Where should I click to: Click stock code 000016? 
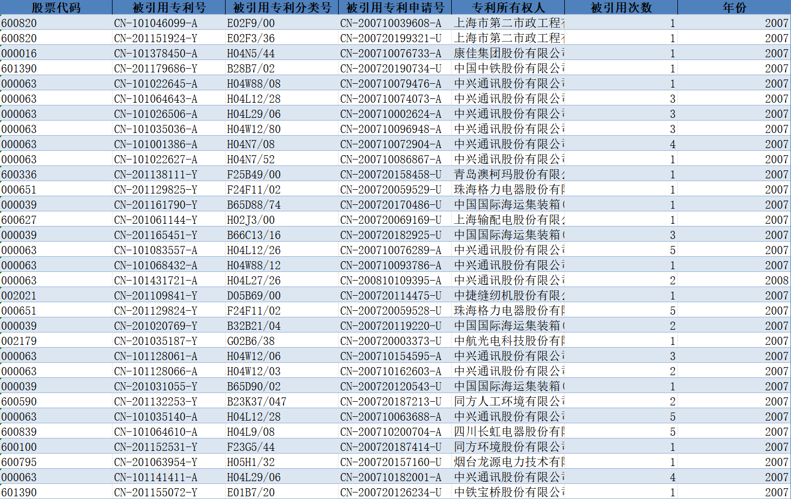56,54
